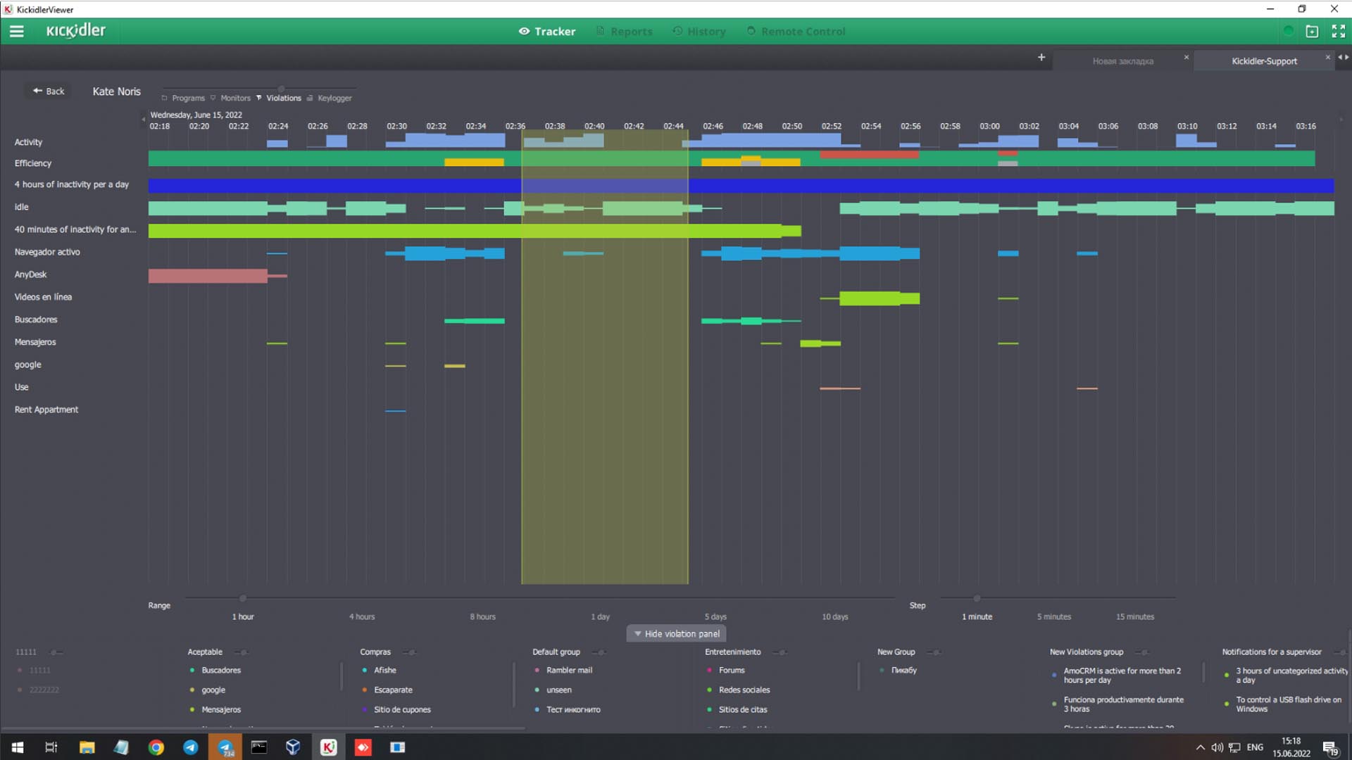
Task: Click the eye icon next to Tracker
Action: coord(522,31)
